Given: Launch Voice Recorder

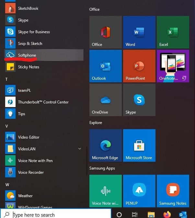Looking at the screenshot, I should coord(44,172).
